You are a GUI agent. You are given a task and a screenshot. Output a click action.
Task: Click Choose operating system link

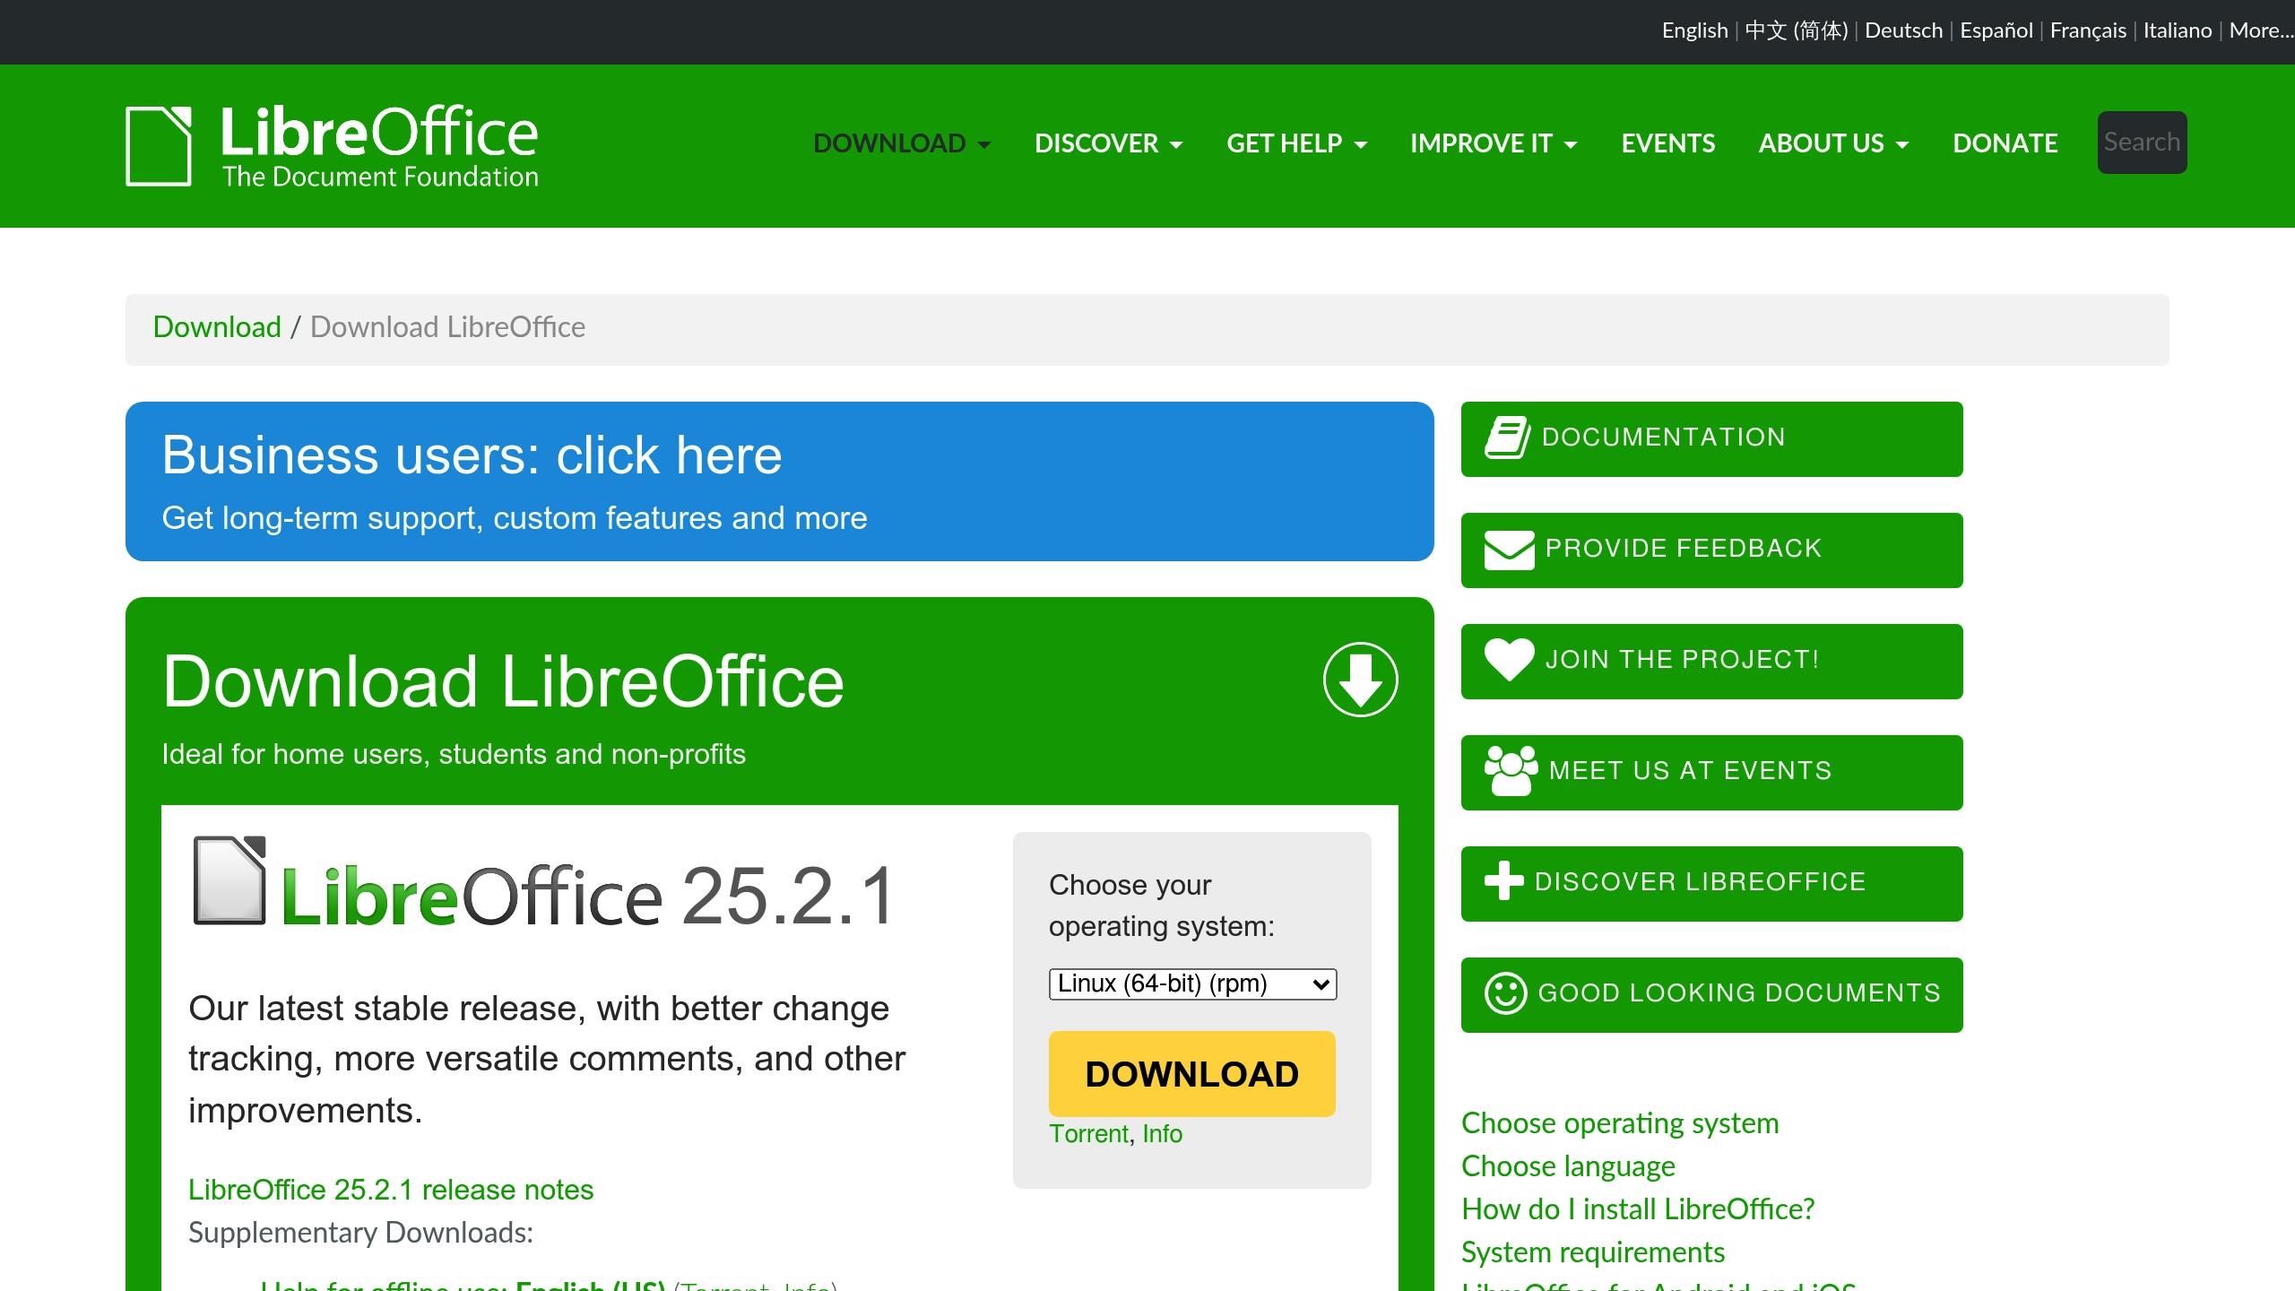click(1620, 1123)
